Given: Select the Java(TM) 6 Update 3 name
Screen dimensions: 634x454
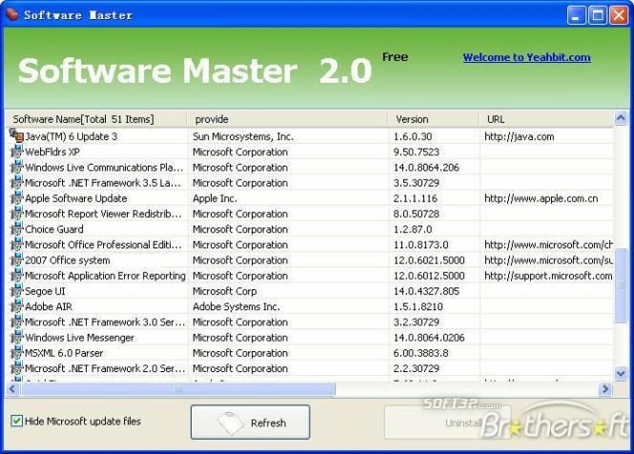Looking at the screenshot, I should click(72, 136).
